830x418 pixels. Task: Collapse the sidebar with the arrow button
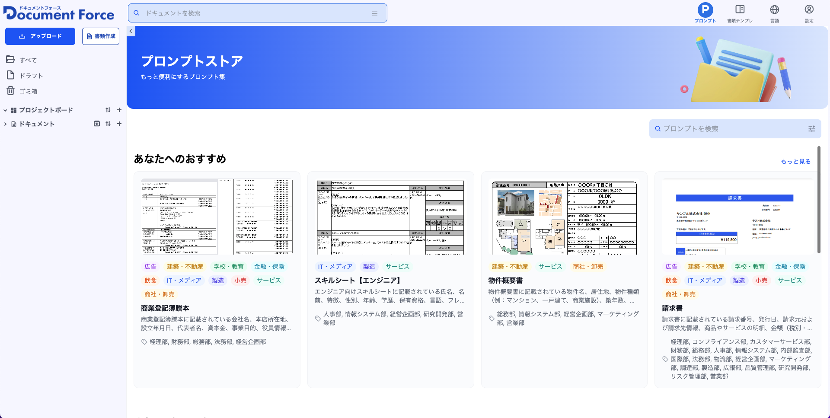click(131, 31)
